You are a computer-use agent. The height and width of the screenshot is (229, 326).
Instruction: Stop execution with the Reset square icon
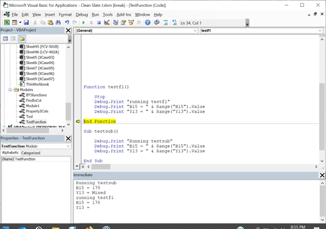point(99,22)
